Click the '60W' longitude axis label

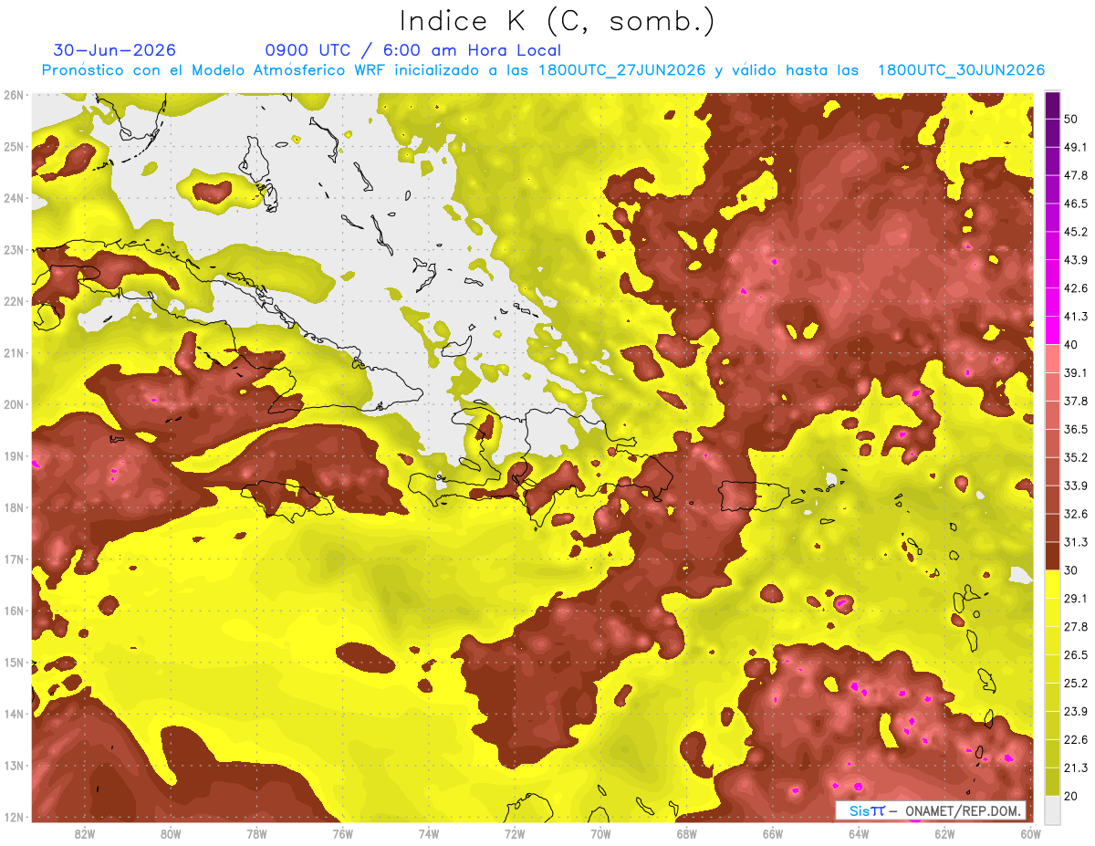pyautogui.click(x=1031, y=833)
